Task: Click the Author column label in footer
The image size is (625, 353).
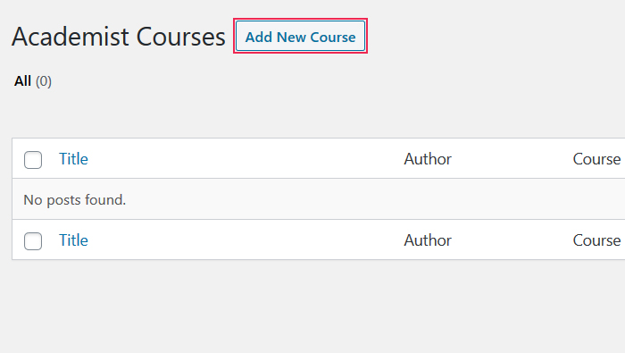Action: click(x=428, y=240)
